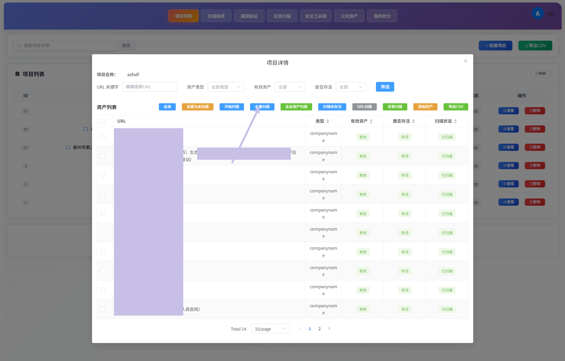
Task: Check the seventh asset row checkbox
Action: [103, 252]
